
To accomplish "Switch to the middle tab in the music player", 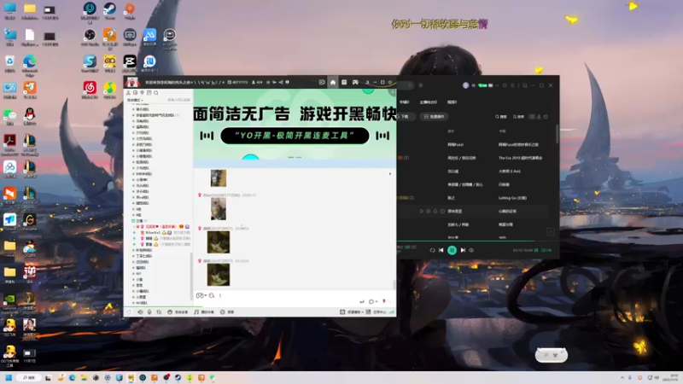I will [429, 102].
